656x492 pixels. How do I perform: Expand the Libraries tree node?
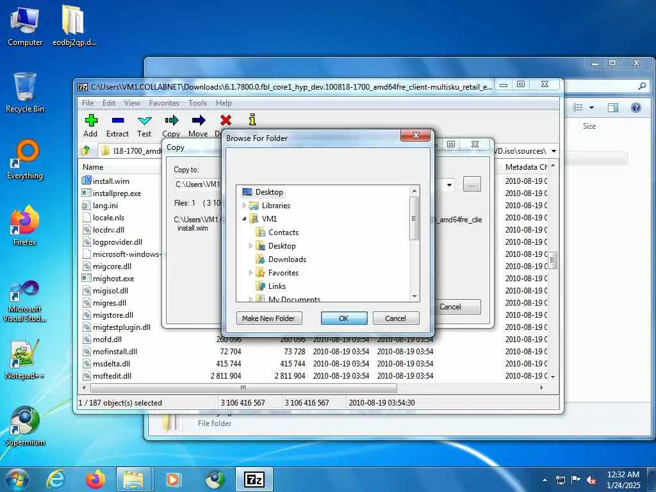tap(244, 206)
